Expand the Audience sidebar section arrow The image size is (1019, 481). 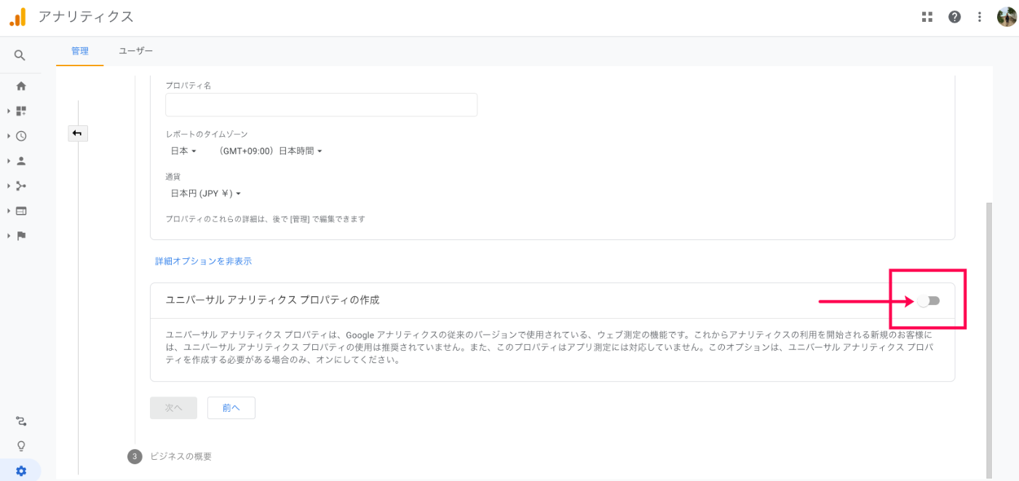9,161
